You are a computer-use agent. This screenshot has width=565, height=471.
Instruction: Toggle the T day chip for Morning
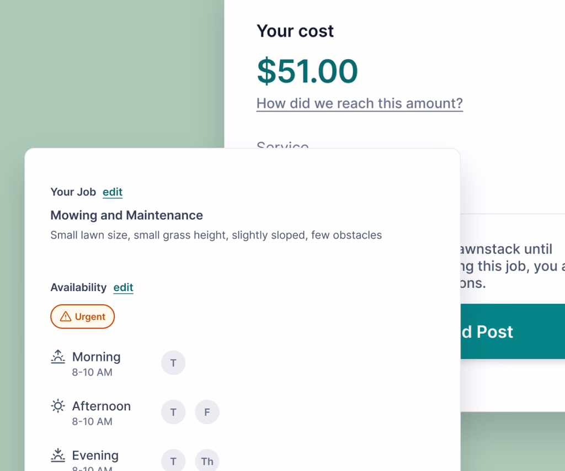pyautogui.click(x=173, y=363)
